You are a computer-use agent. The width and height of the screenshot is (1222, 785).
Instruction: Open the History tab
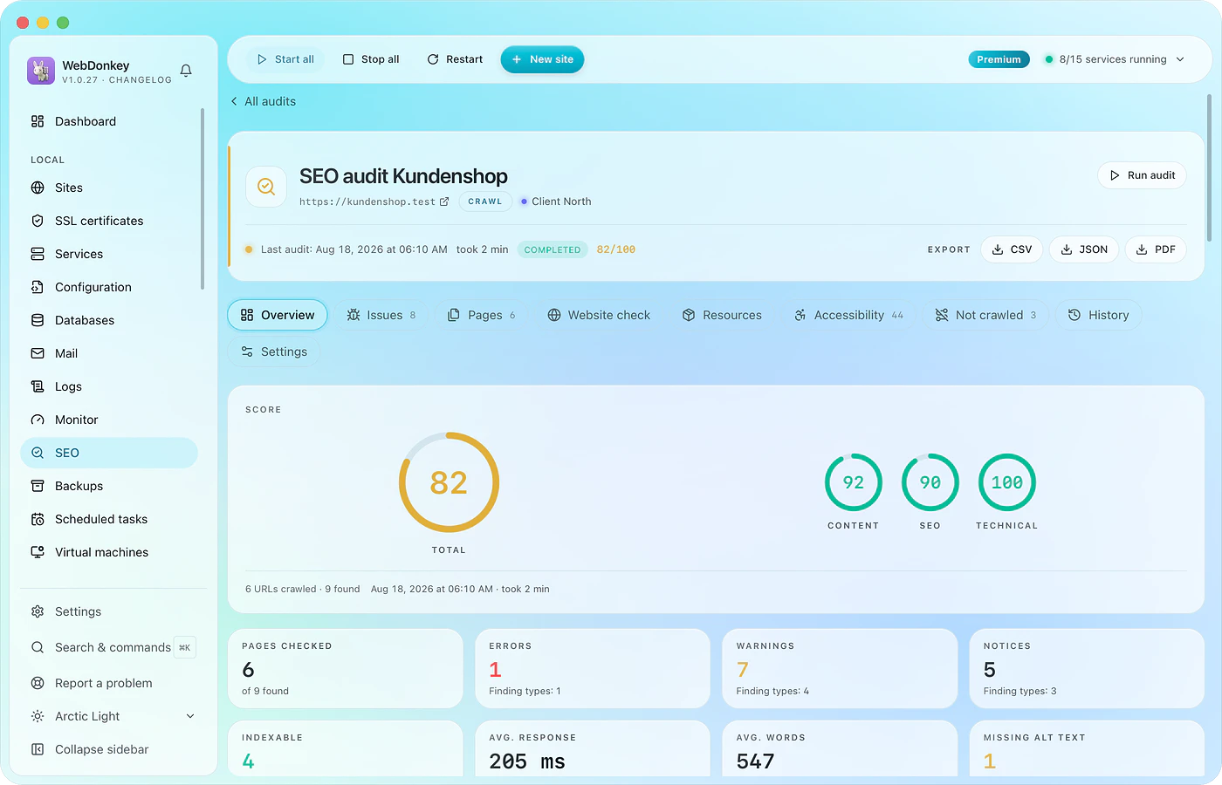pyautogui.click(x=1098, y=315)
